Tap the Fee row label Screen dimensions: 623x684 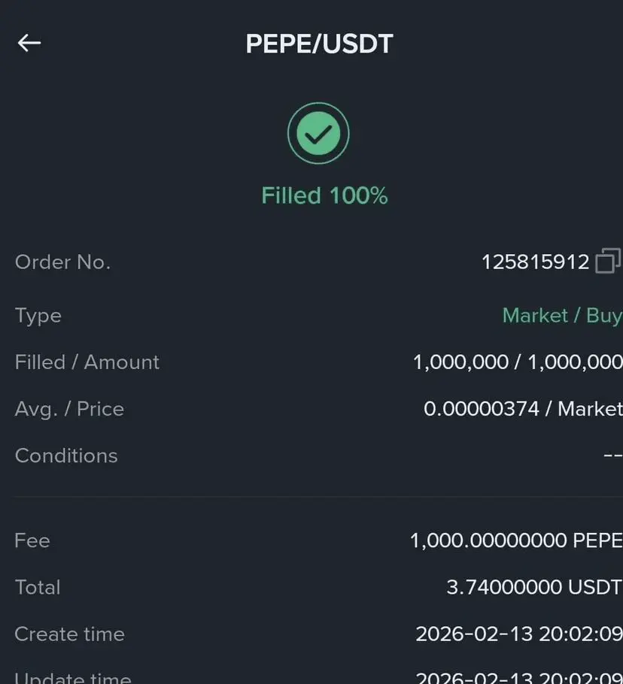point(32,540)
